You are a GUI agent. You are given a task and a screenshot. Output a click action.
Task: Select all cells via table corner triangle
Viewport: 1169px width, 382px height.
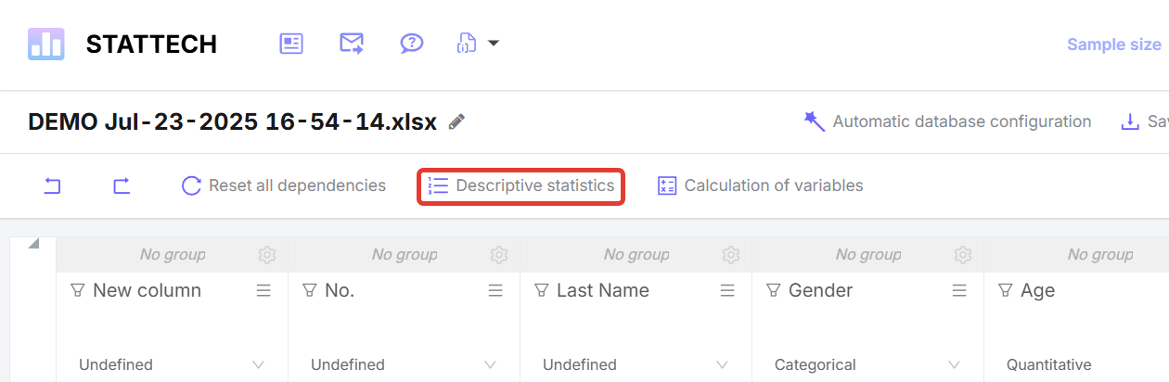click(34, 244)
